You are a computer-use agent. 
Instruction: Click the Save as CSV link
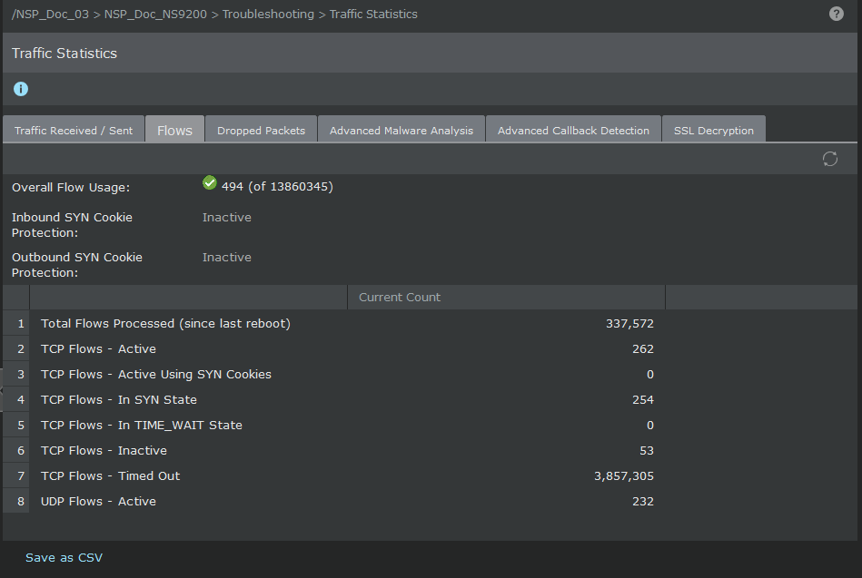64,558
